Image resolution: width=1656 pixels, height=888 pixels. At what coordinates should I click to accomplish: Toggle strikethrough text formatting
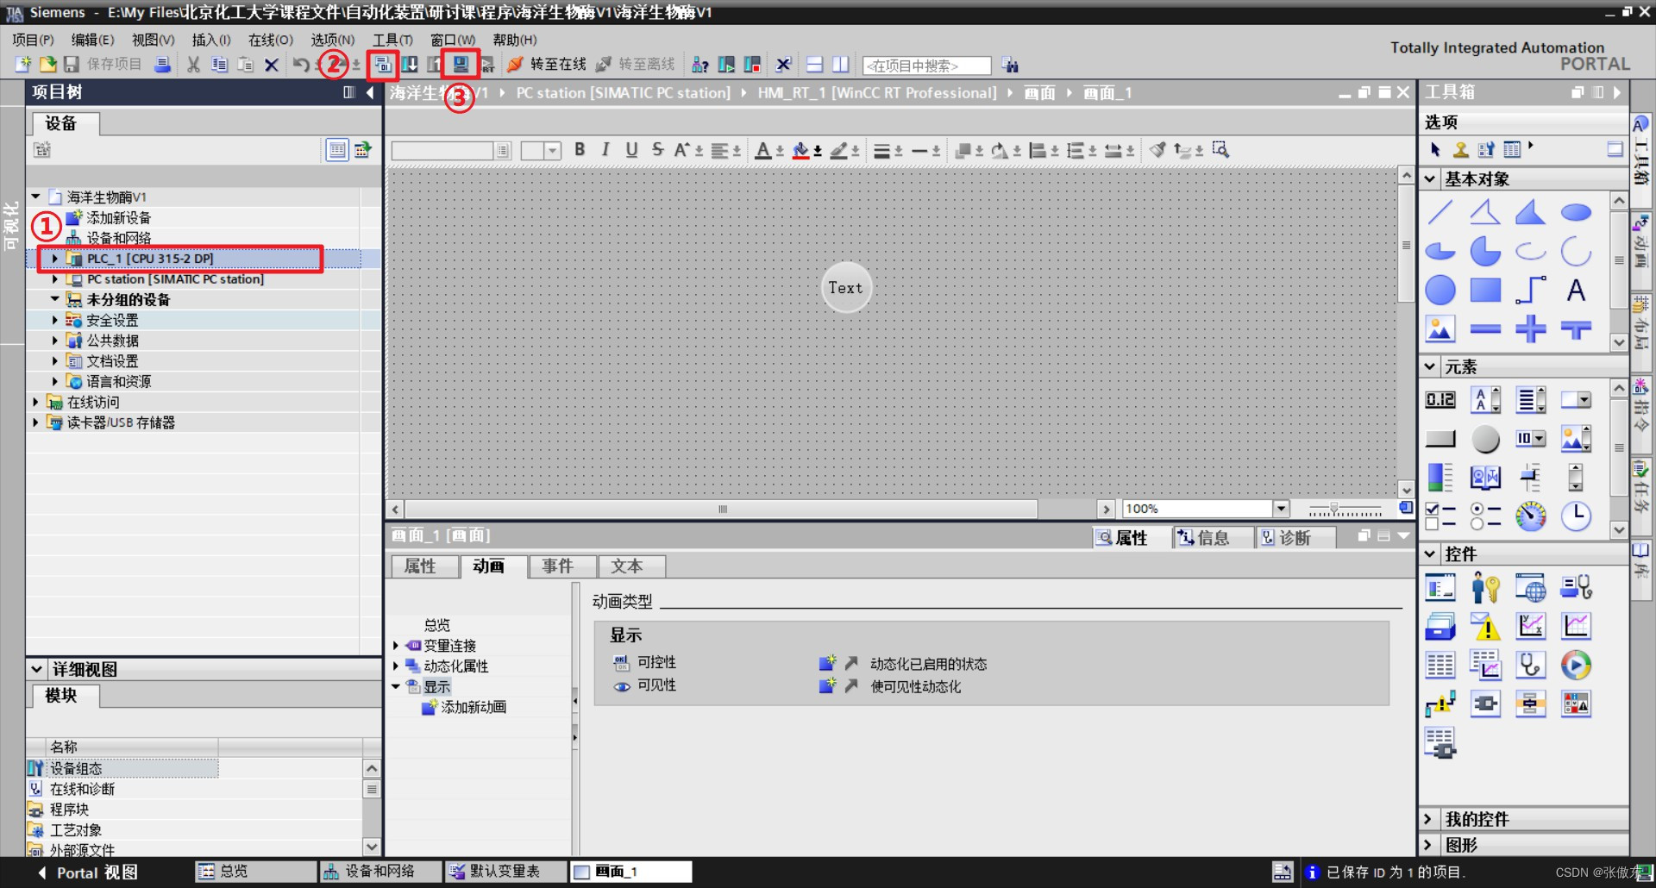(x=657, y=150)
